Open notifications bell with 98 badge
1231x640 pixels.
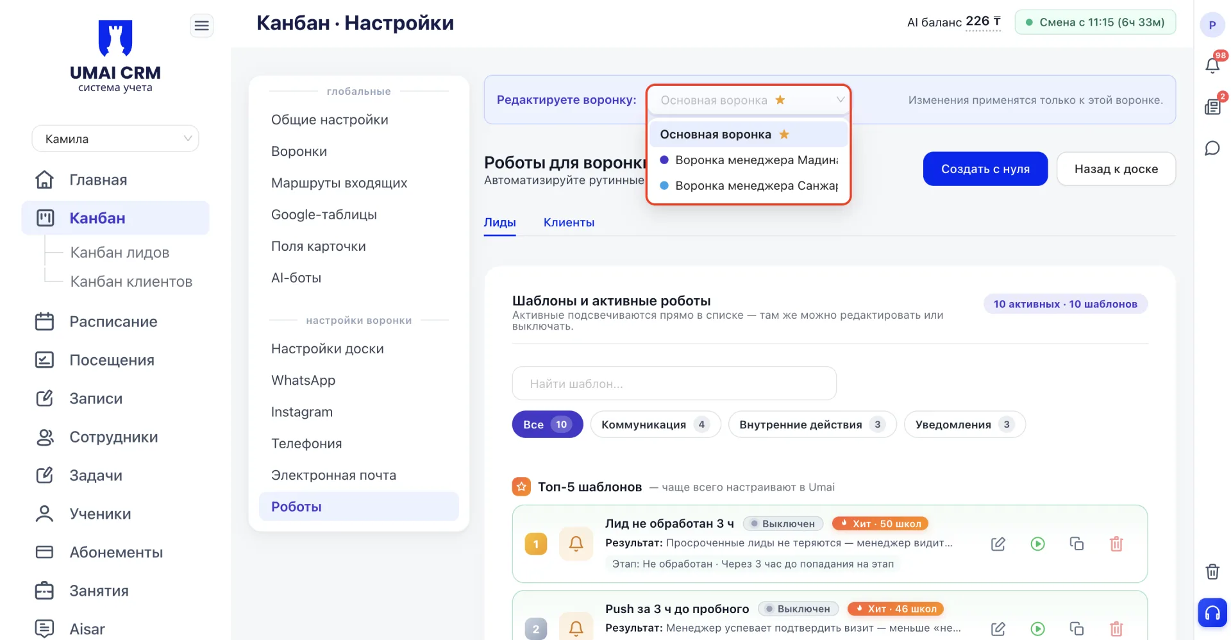[1212, 65]
